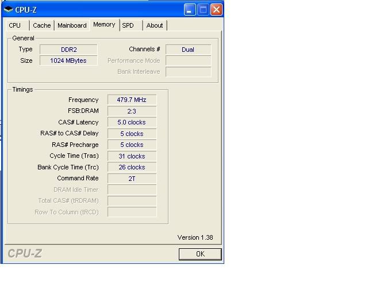Open the Cache tab
This screenshot has height=295, width=368.
pos(42,25)
